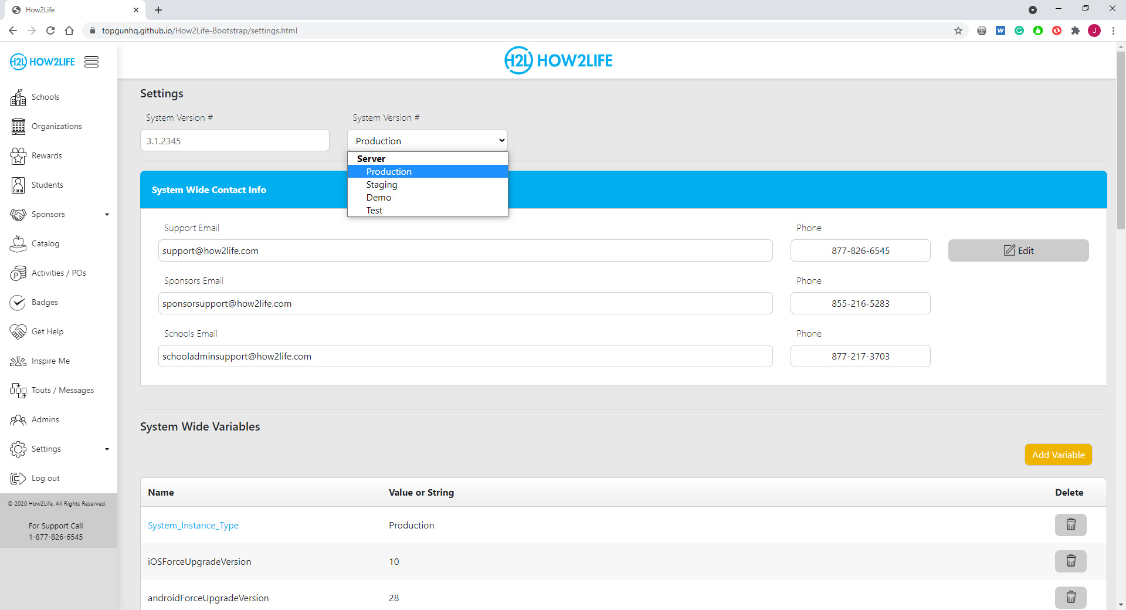Image resolution: width=1126 pixels, height=610 pixels.
Task: Click the support phone 877-826-6545 field
Action: point(860,250)
